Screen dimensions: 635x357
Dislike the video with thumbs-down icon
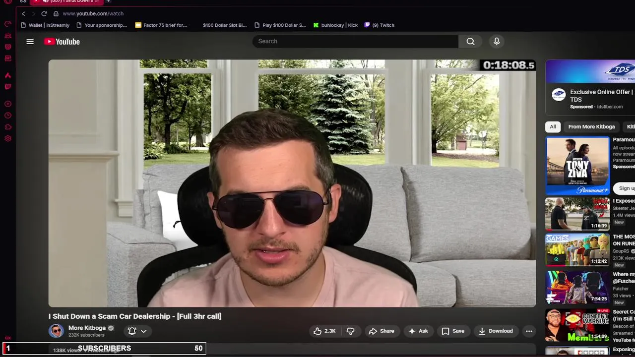[x=350, y=331]
